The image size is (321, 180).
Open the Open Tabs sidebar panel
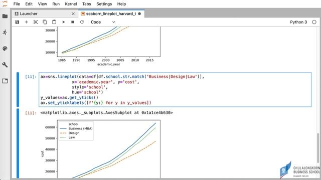(5, 81)
